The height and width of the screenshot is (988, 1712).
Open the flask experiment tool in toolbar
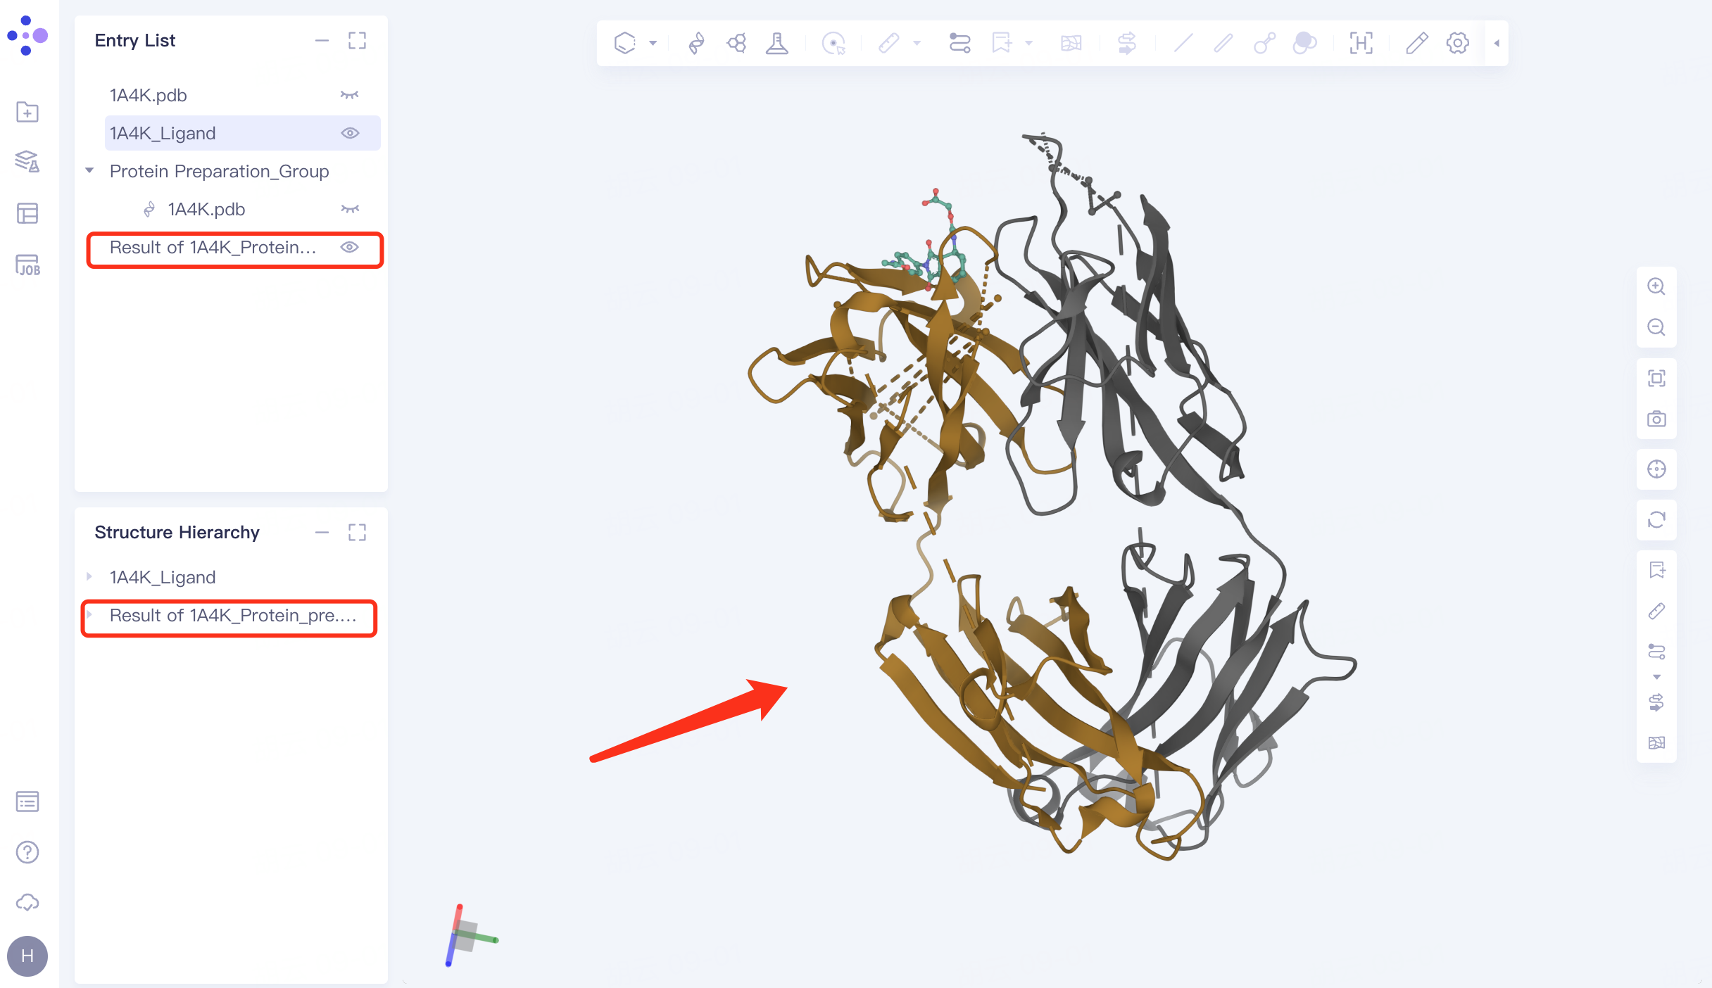coord(777,44)
